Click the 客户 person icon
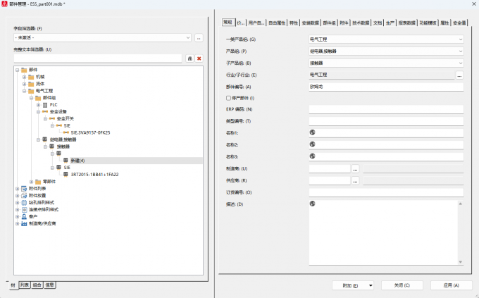479x298 pixels. pyautogui.click(x=24, y=217)
